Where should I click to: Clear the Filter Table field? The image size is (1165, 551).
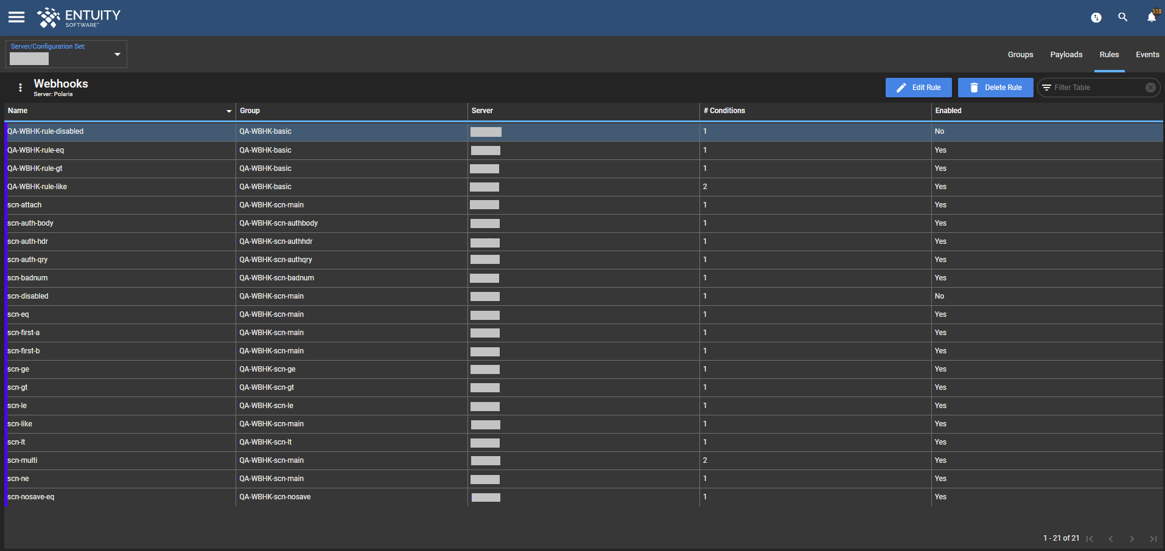tap(1150, 88)
